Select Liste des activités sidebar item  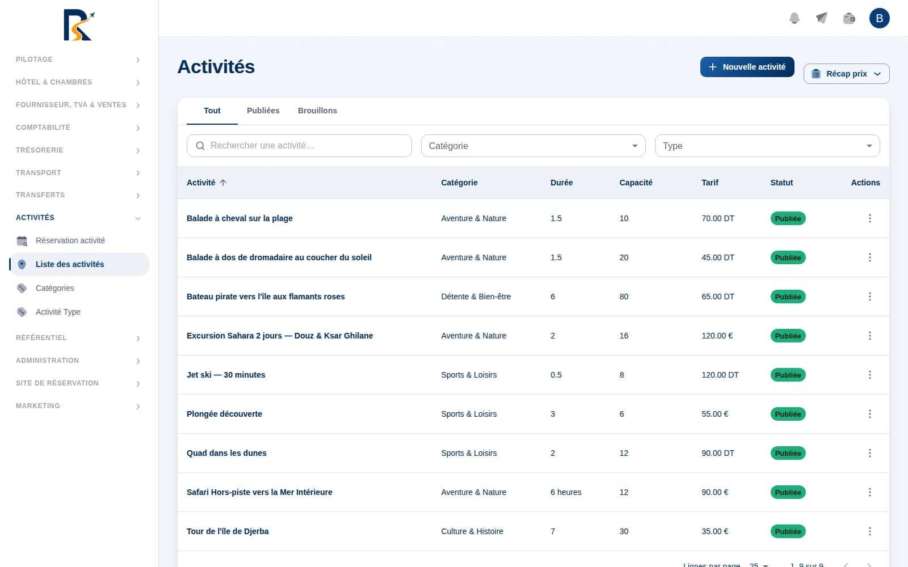(x=79, y=264)
